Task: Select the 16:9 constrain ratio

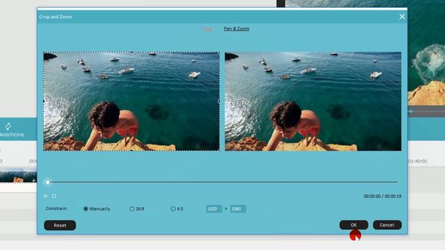Action: point(137,209)
